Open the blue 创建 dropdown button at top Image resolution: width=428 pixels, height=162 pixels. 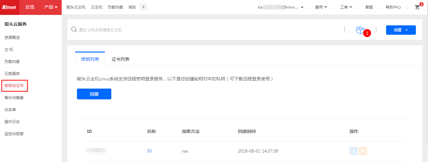pos(401,30)
